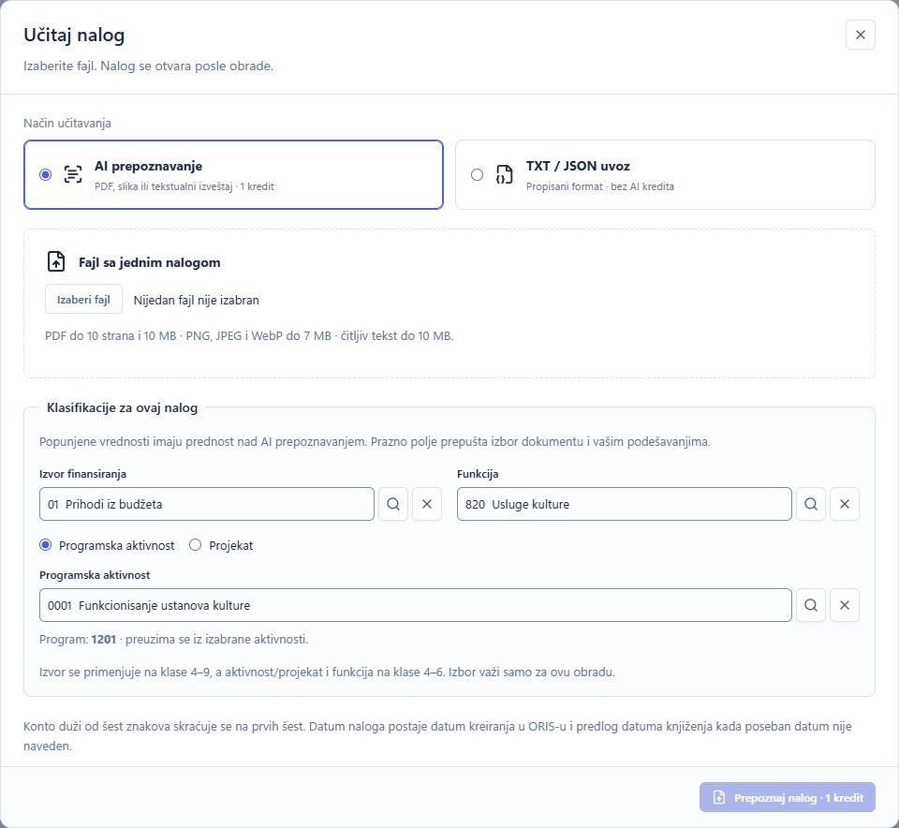Open search for Izvor finansiranja

393,504
